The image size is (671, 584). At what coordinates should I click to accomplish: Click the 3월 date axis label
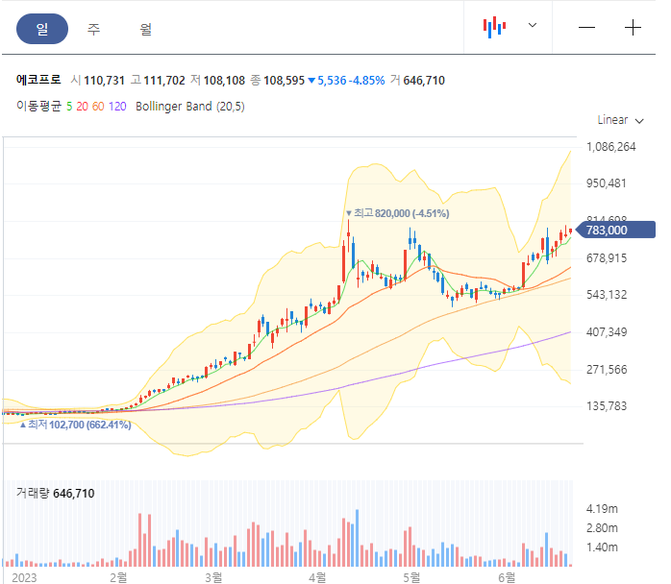click(213, 577)
